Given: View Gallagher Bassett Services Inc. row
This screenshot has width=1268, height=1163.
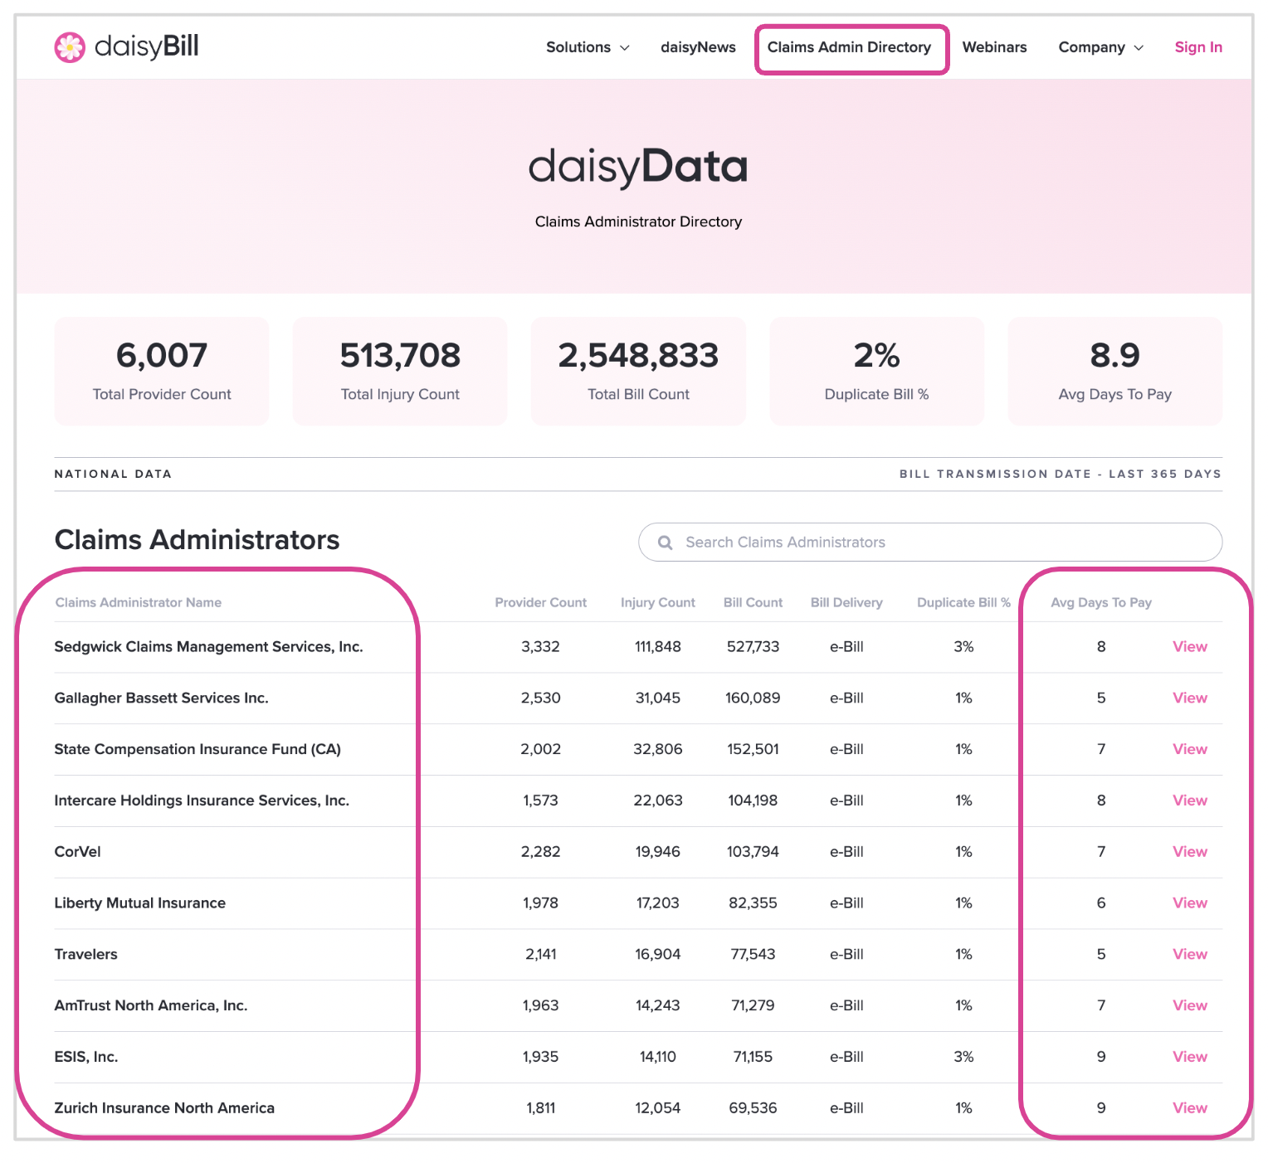Looking at the screenshot, I should [1190, 698].
